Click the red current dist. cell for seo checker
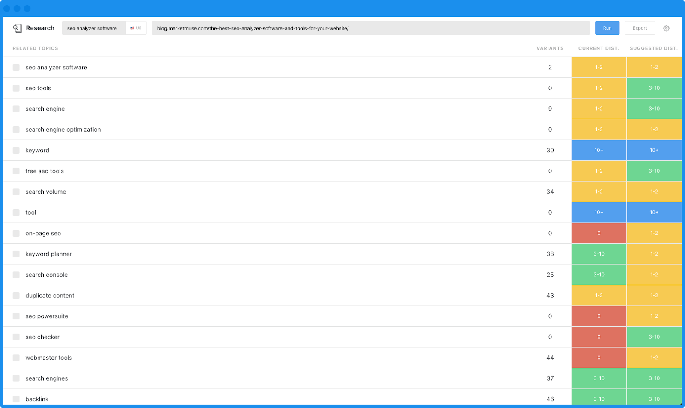 click(599, 337)
